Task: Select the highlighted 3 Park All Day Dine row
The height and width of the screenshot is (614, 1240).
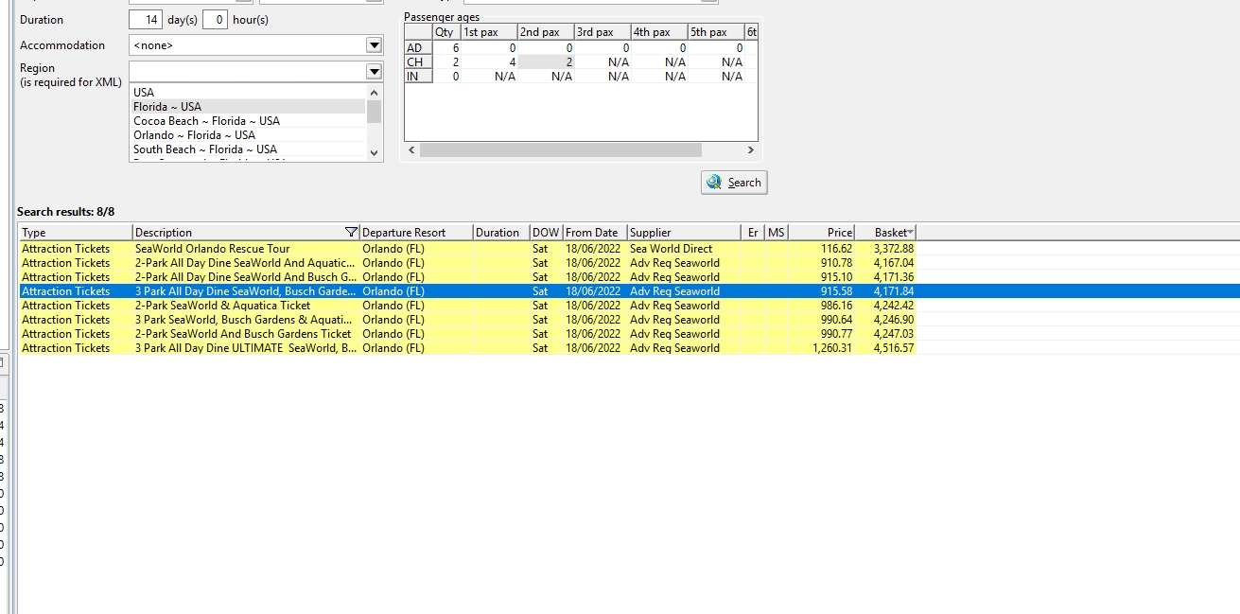Action: [x=629, y=291]
